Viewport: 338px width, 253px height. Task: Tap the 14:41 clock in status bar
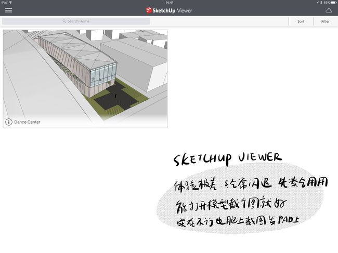point(169,3)
